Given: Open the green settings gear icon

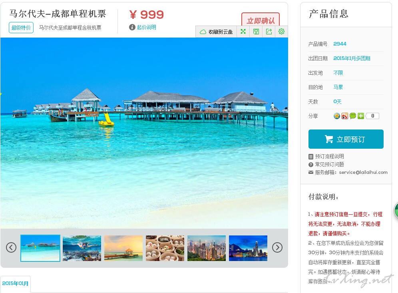Looking at the screenshot, I should pos(281,32).
